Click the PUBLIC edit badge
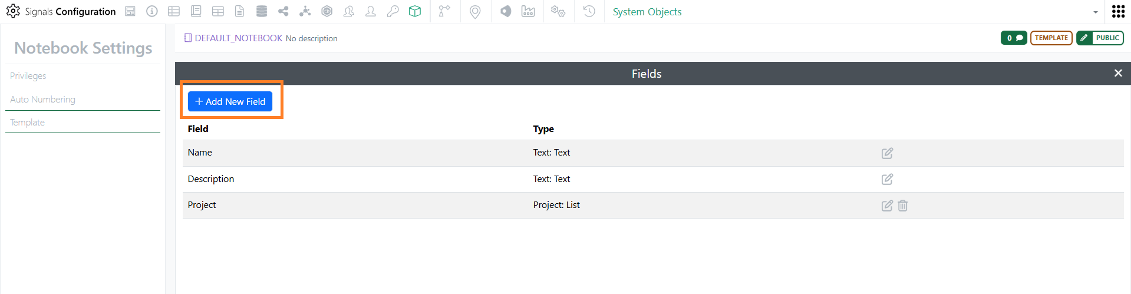 (x=1100, y=38)
